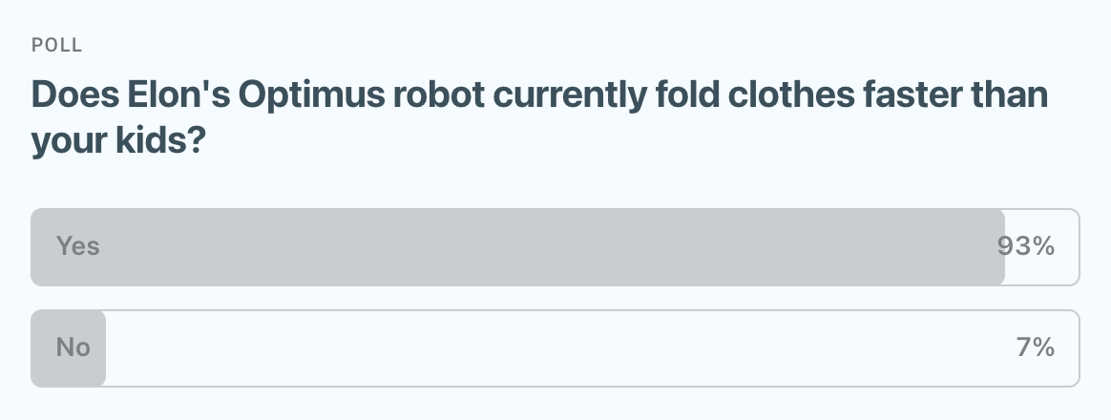Click the empty white area of No bar
The height and width of the screenshot is (420, 1111).
(573, 348)
